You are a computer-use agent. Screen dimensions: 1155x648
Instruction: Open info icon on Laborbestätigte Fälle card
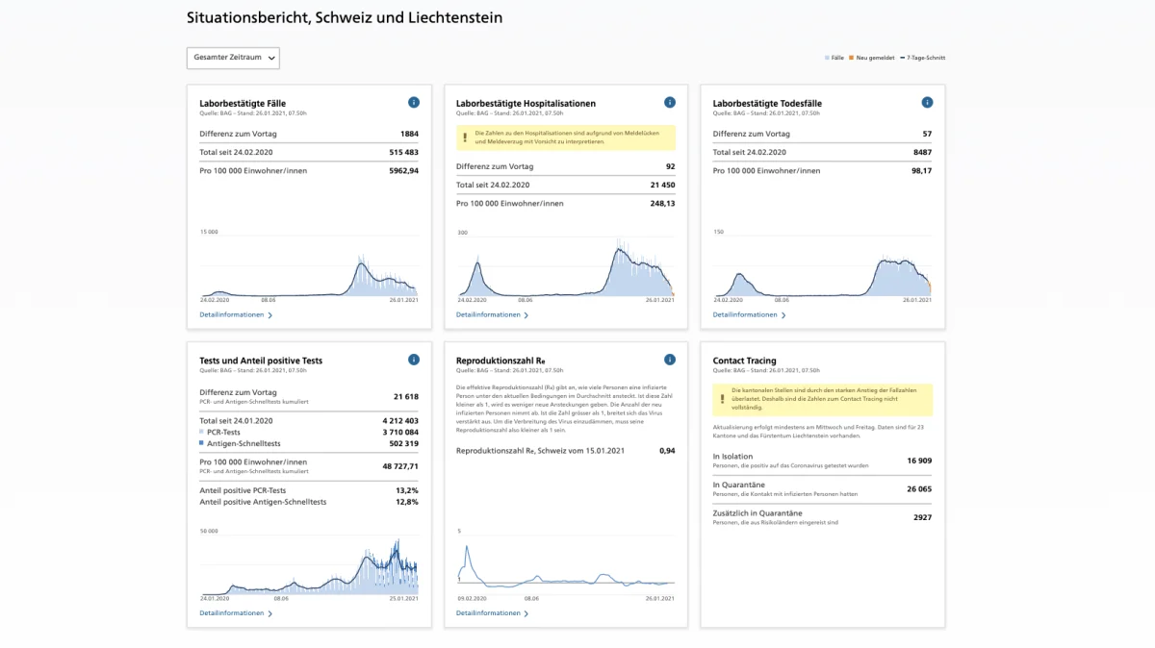pyautogui.click(x=414, y=102)
